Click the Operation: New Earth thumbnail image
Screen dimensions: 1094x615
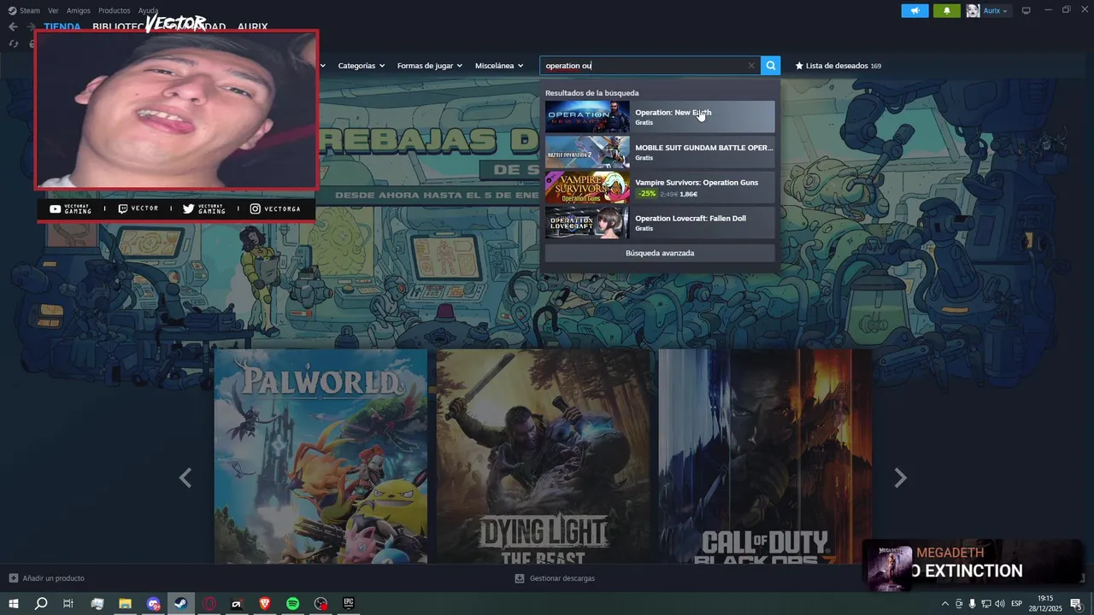(587, 117)
